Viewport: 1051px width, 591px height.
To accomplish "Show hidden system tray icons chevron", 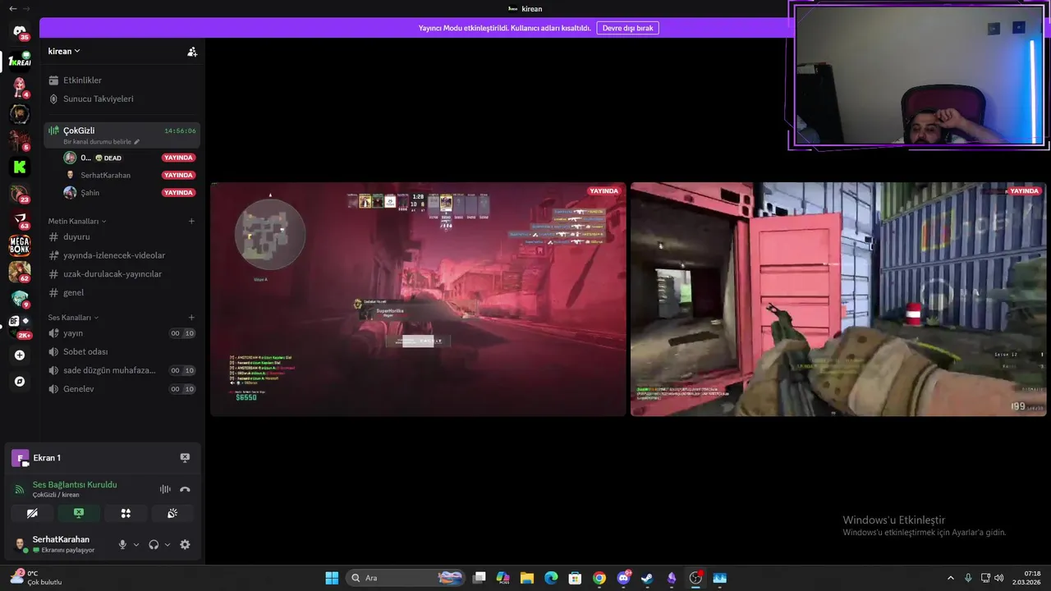I will point(951,578).
